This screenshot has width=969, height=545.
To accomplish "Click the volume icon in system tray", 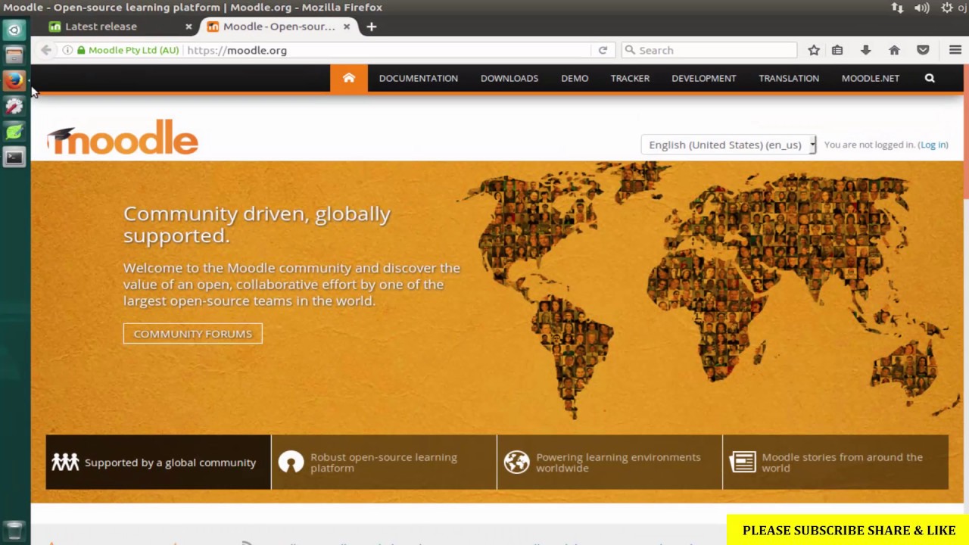I will pyautogui.click(x=921, y=8).
